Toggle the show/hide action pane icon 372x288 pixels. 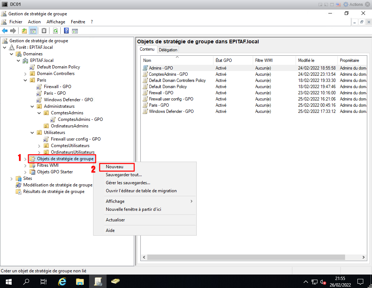75,31
